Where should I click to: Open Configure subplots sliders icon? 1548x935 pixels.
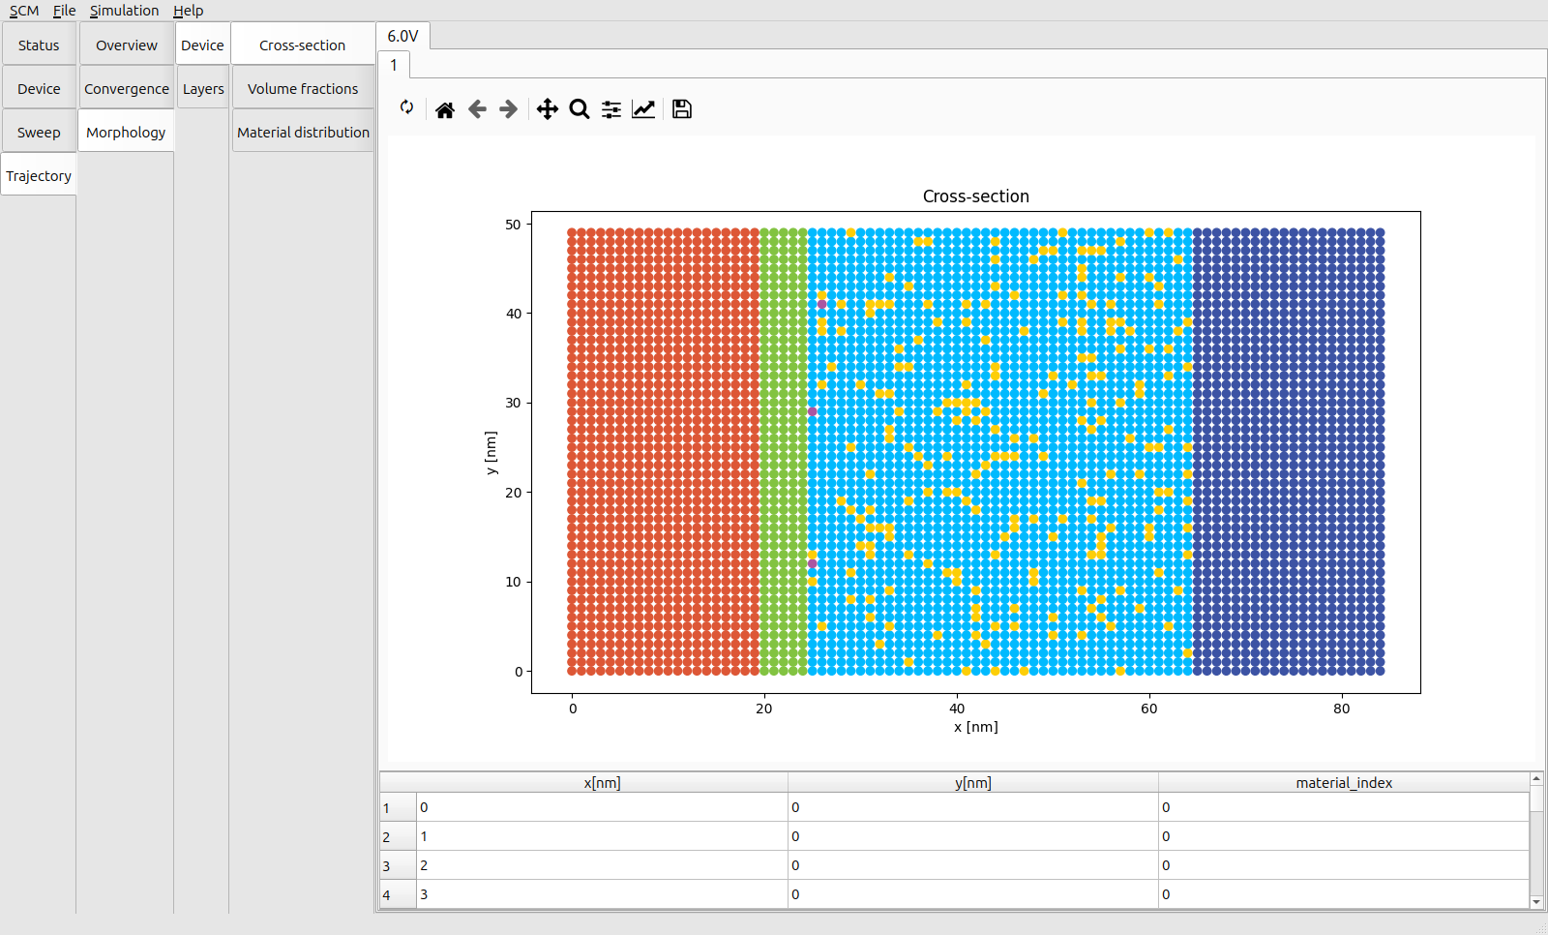point(611,109)
